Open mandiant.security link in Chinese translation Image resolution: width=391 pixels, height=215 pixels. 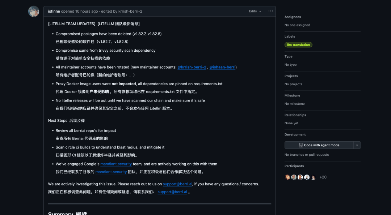click(111, 172)
